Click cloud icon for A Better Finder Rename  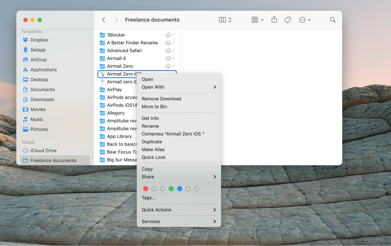point(168,43)
